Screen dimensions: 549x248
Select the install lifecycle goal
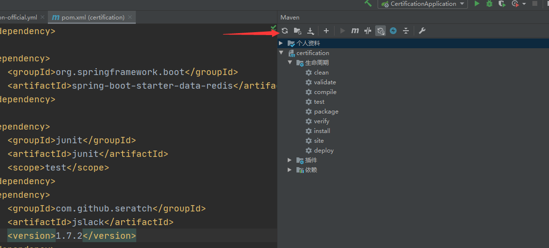point(322,131)
